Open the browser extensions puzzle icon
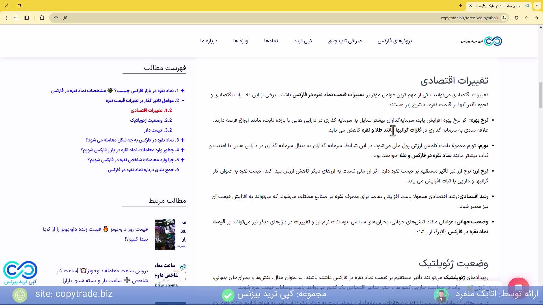 click(x=42, y=18)
